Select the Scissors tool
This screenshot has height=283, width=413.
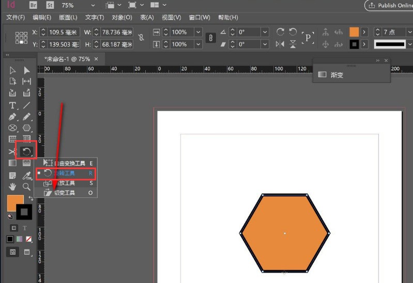click(x=12, y=152)
